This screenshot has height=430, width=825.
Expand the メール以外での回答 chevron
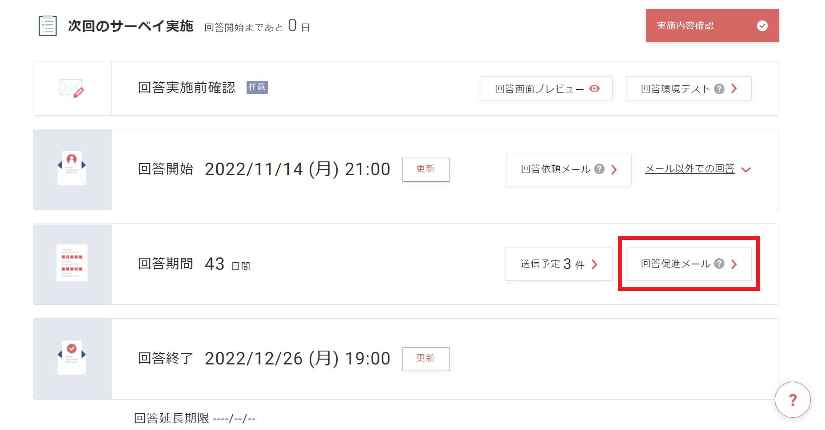(x=746, y=170)
